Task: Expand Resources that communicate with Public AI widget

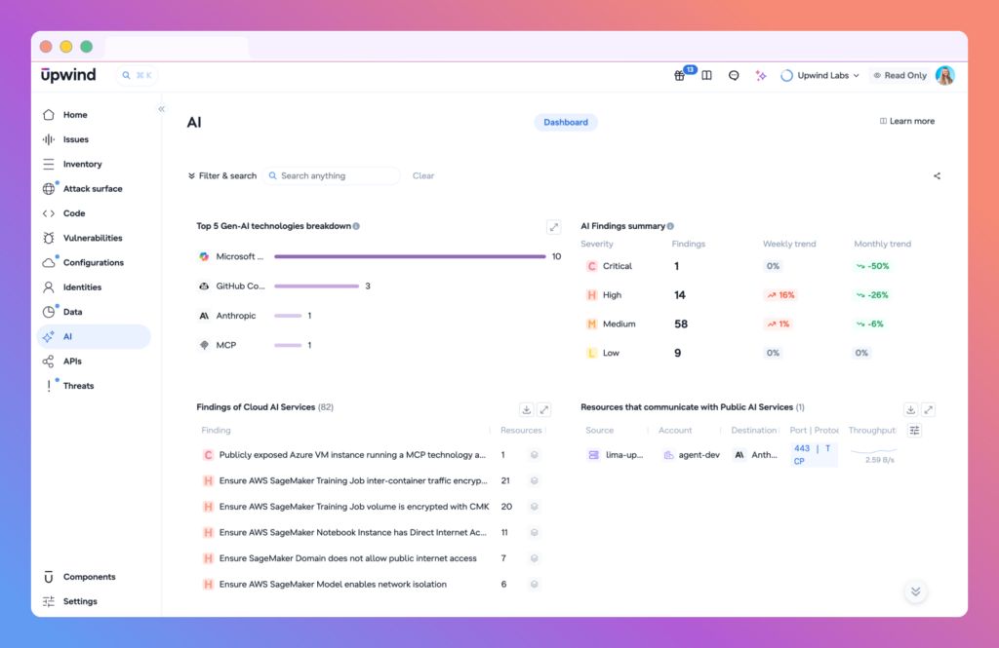Action: 929,410
